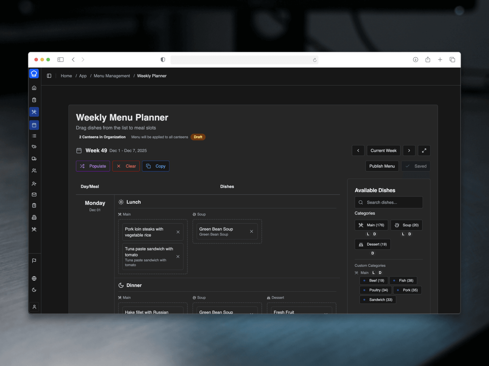Click the calendar icon in sidebar
The image size is (489, 366).
[x=34, y=125]
